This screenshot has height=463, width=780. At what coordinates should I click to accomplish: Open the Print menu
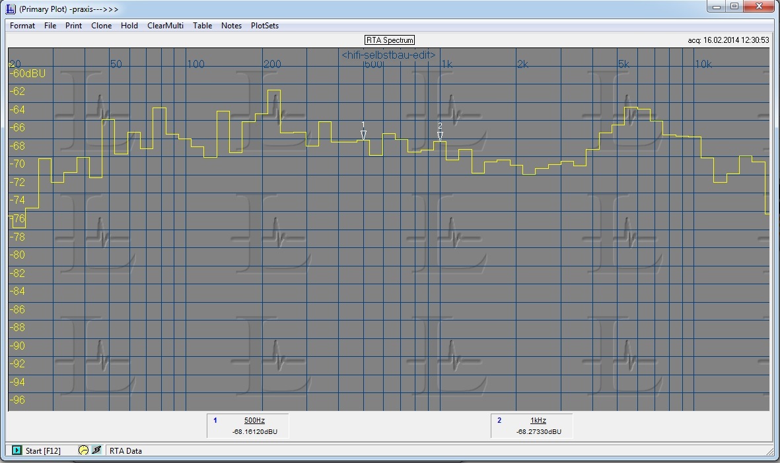pos(73,26)
